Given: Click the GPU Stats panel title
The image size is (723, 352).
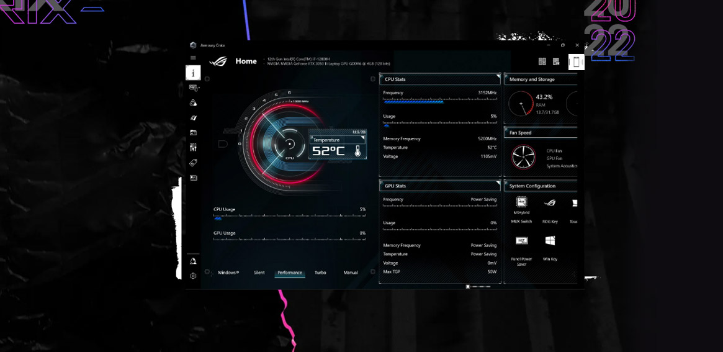Looking at the screenshot, I should (395, 186).
